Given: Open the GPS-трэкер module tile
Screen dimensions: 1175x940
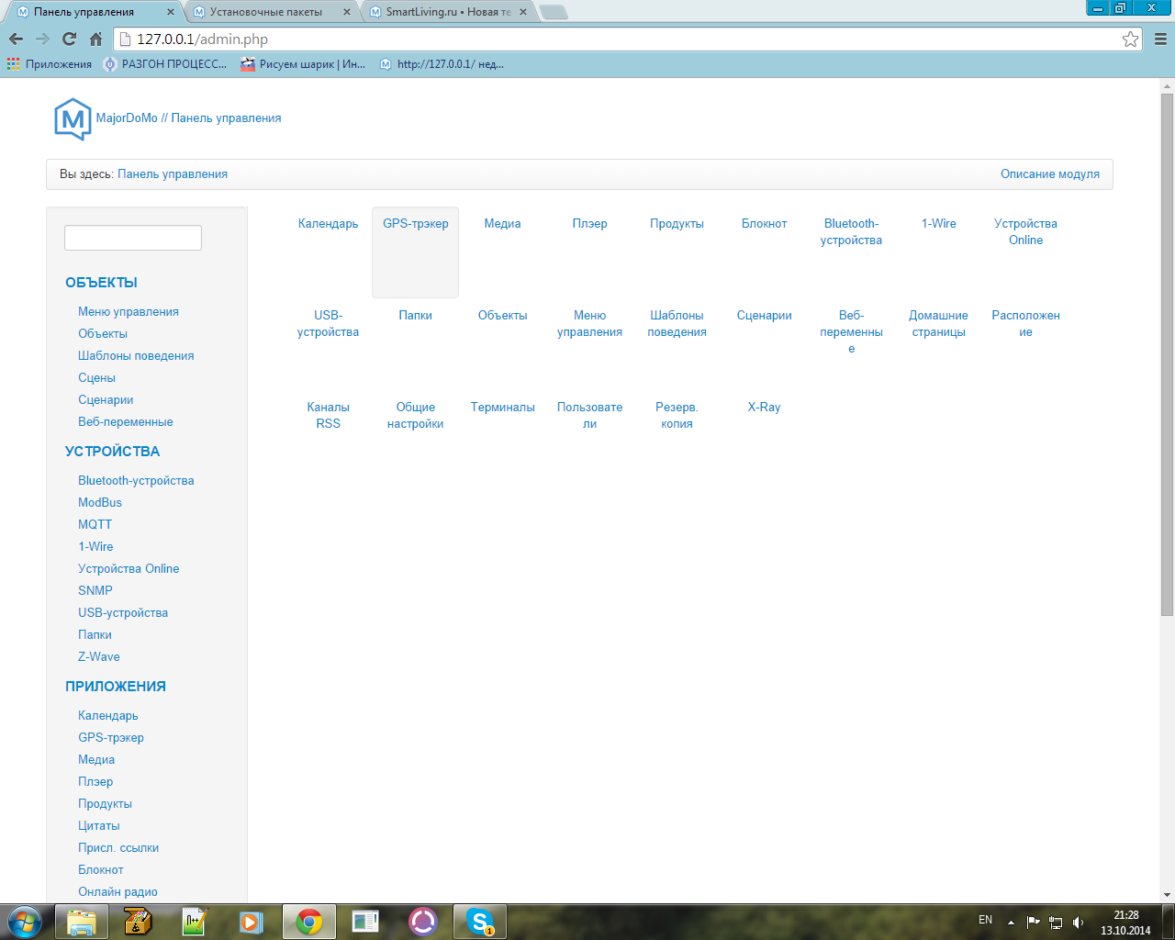Looking at the screenshot, I should pyautogui.click(x=415, y=252).
